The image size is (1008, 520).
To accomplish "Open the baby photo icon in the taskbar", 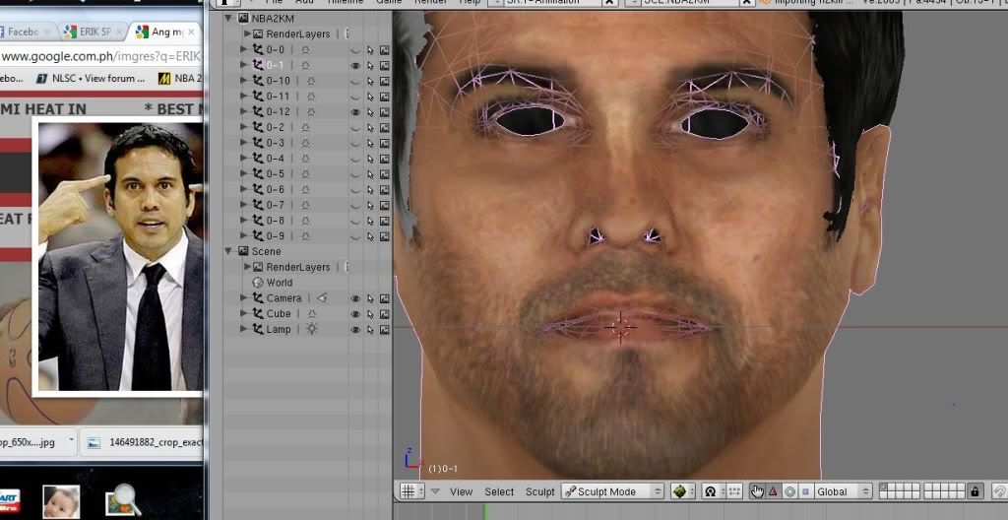I will point(60,500).
